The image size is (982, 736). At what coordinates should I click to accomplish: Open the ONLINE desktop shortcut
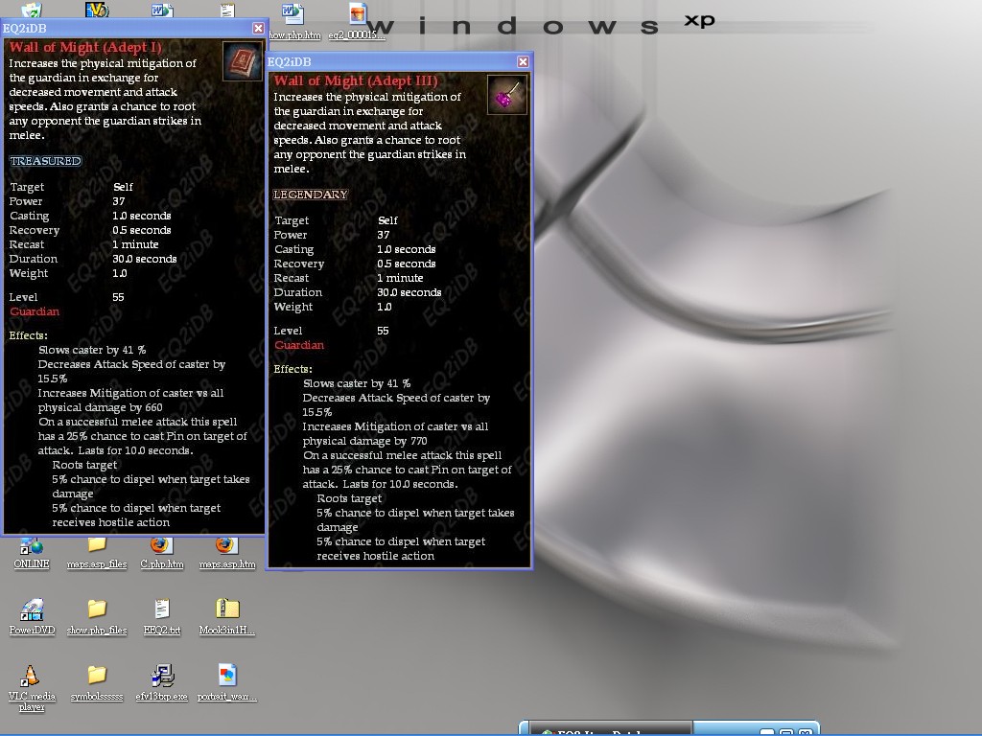pos(32,547)
